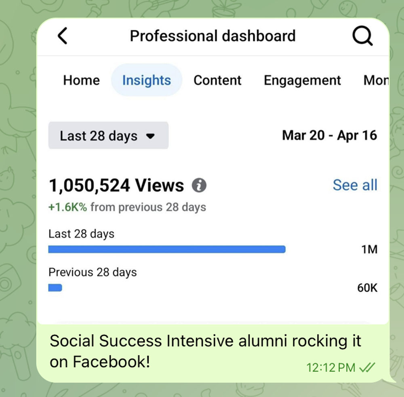
Task: Click the Mar 20 - Apr 16 date range
Action: tap(330, 136)
